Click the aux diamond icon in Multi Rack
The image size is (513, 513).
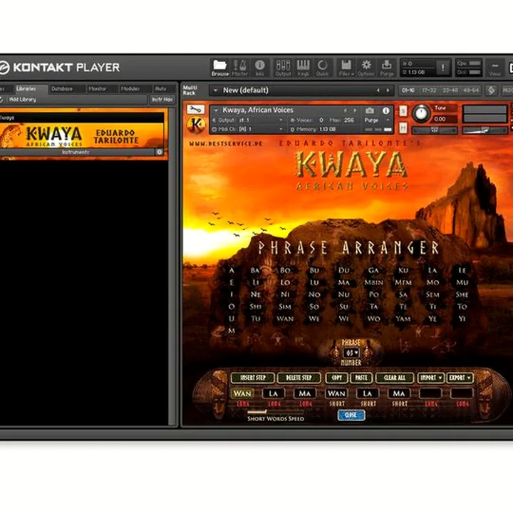tap(491, 90)
